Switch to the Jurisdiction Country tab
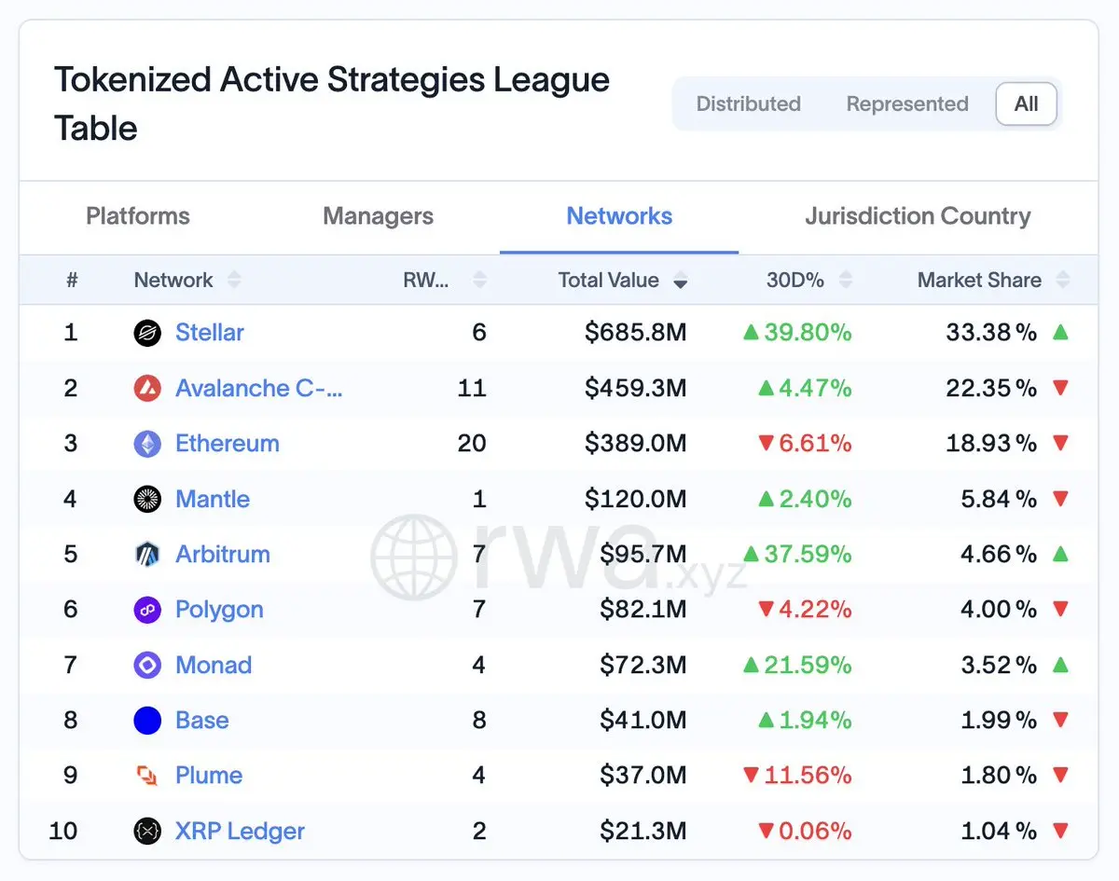This screenshot has width=1119, height=881. [918, 216]
